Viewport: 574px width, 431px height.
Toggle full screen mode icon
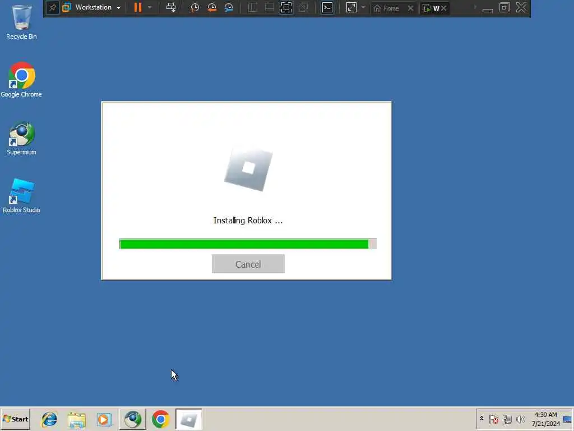click(286, 7)
